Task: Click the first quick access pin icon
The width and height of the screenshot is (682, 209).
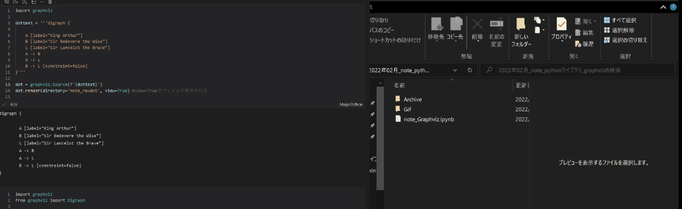Action: tap(373, 103)
